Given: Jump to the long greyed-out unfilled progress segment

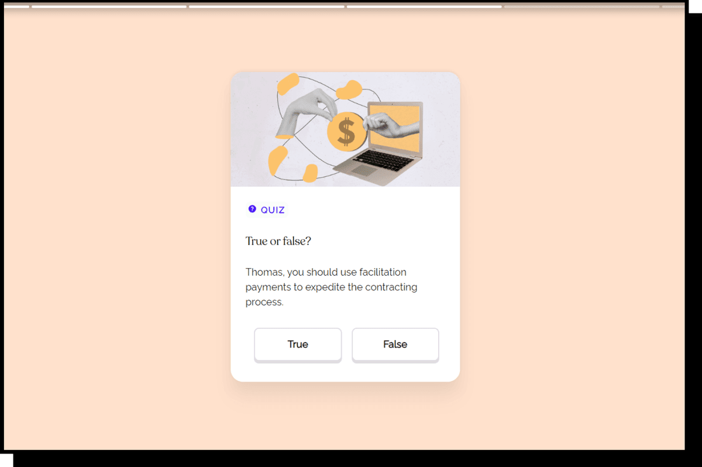Looking at the screenshot, I should point(582,6).
